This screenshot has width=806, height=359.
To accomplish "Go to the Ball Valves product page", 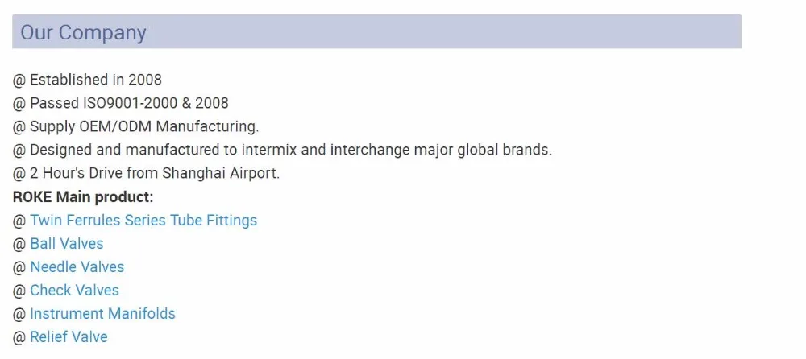I will point(67,243).
